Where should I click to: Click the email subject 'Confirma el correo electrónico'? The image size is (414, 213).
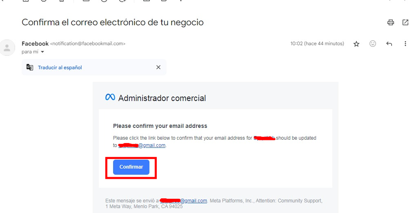(113, 22)
